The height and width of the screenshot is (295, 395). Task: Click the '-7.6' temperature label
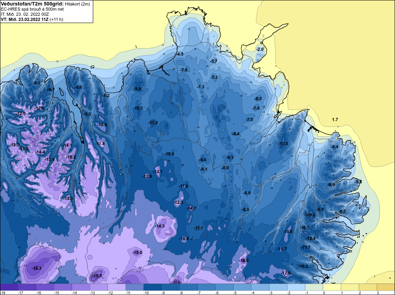[x=256, y=108]
